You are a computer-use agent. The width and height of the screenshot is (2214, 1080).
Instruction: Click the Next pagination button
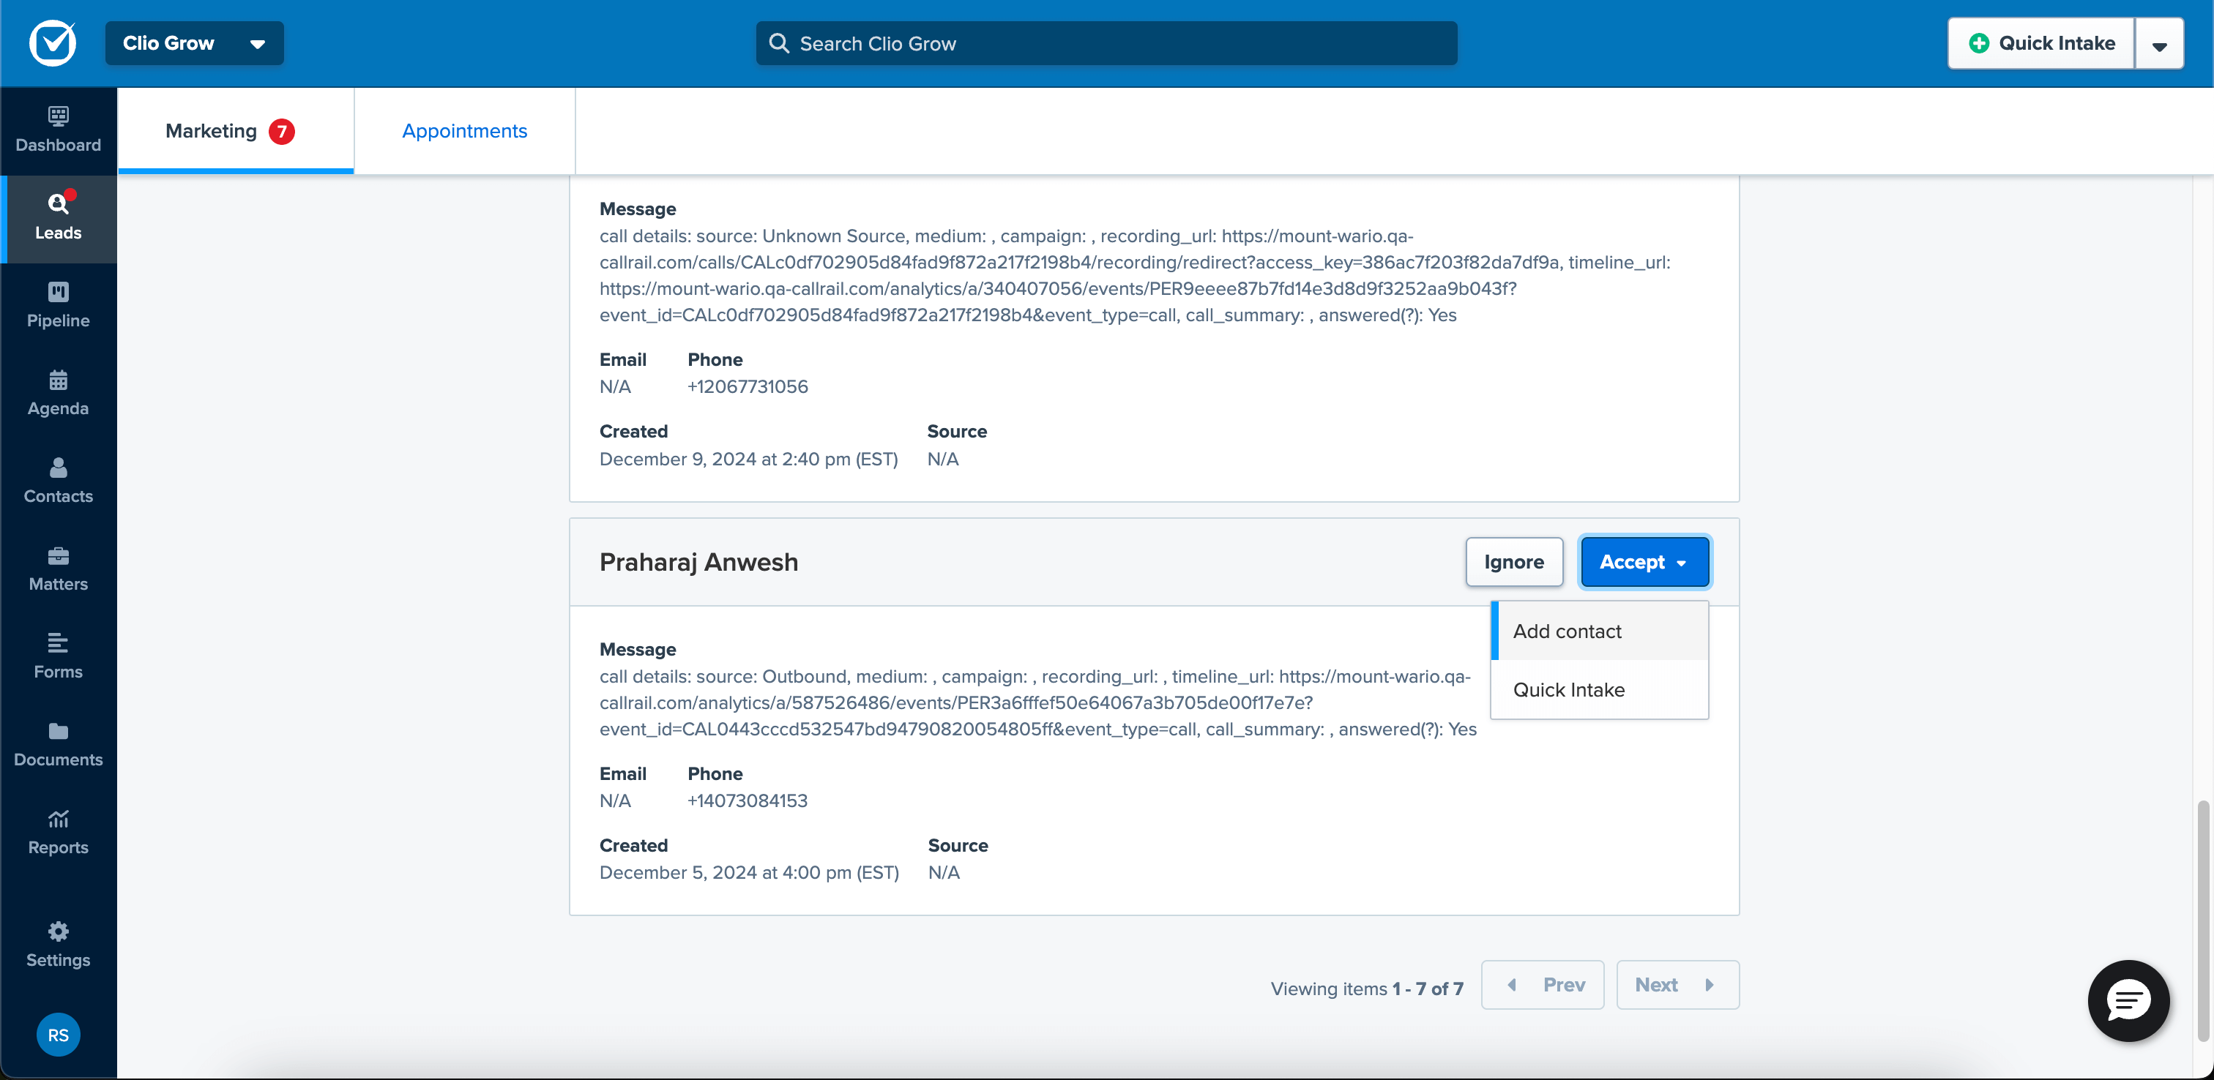(1677, 985)
